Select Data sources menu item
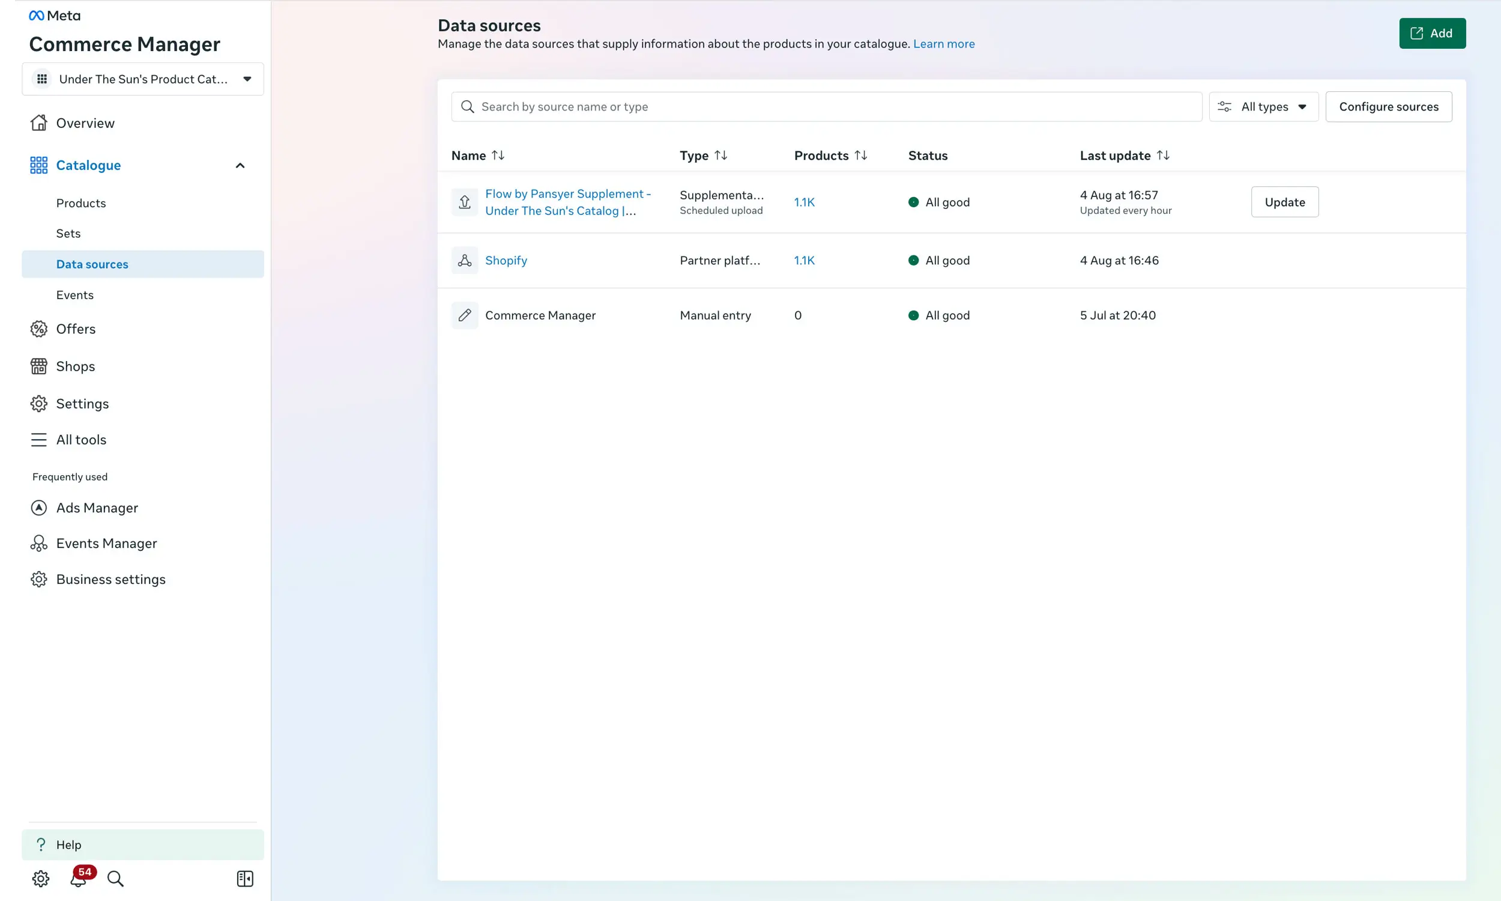Image resolution: width=1501 pixels, height=901 pixels. (x=143, y=264)
